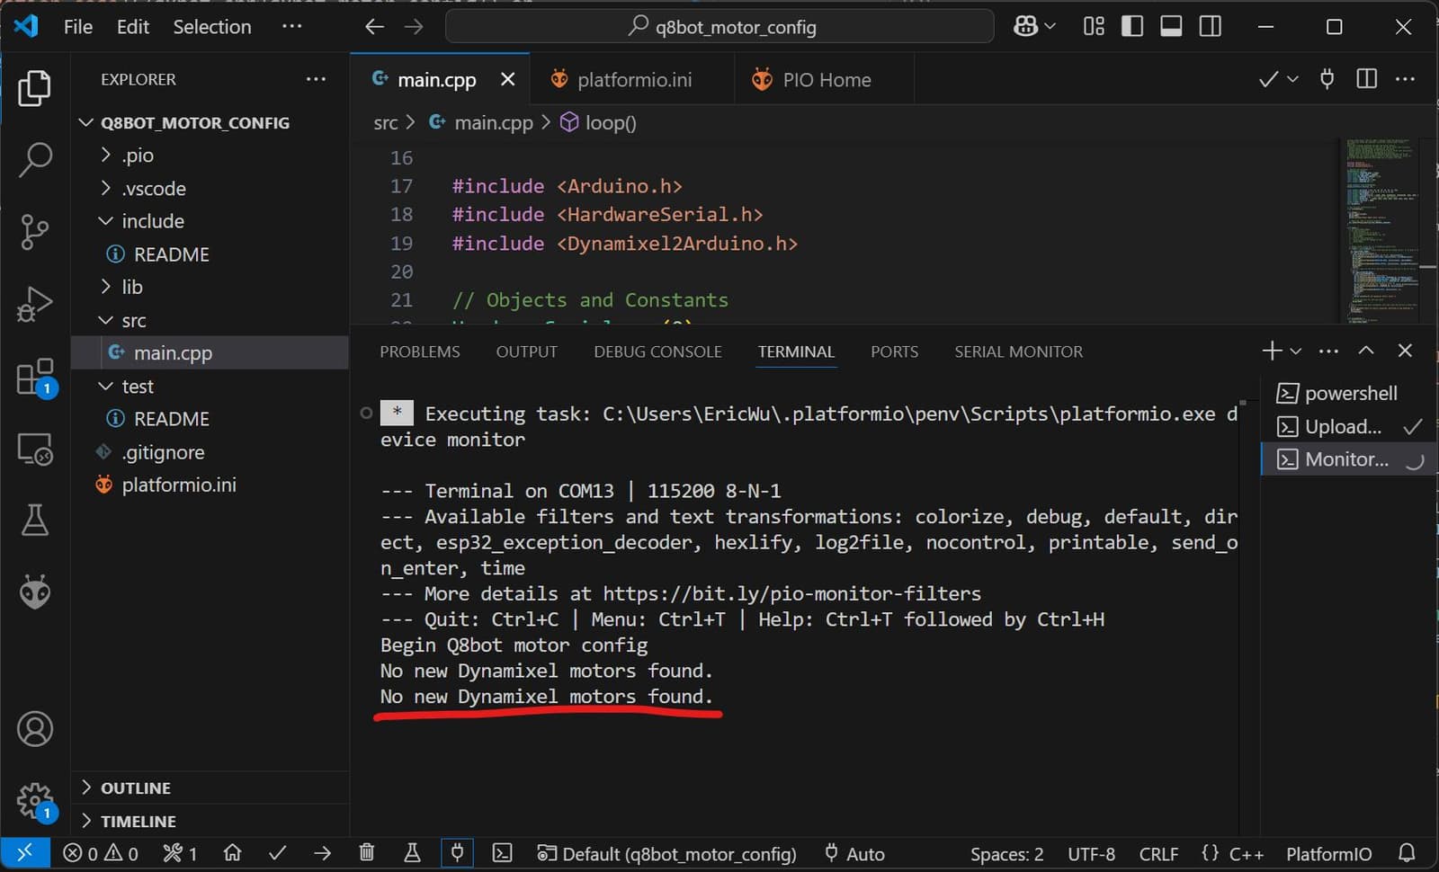Maximize terminal panel with chevron up
1439x872 pixels.
(1366, 351)
